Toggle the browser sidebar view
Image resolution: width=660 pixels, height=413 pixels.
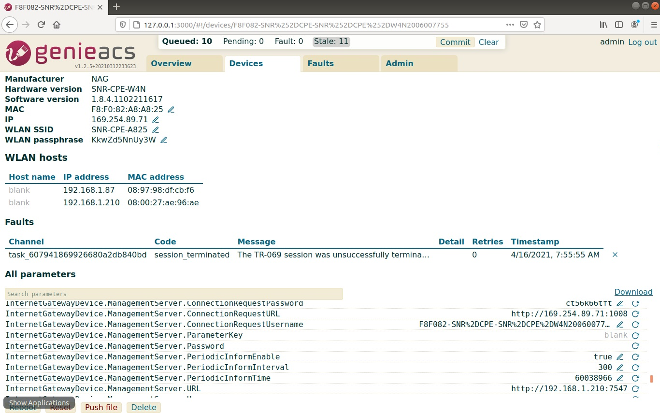click(x=619, y=25)
